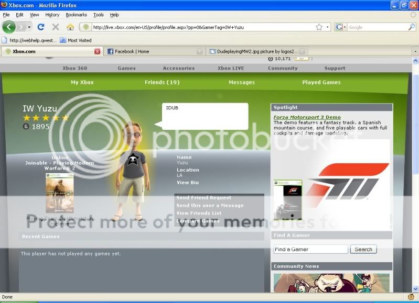Open the Messages section
Image resolution: width=419 pixels, height=303 pixels.
click(242, 82)
